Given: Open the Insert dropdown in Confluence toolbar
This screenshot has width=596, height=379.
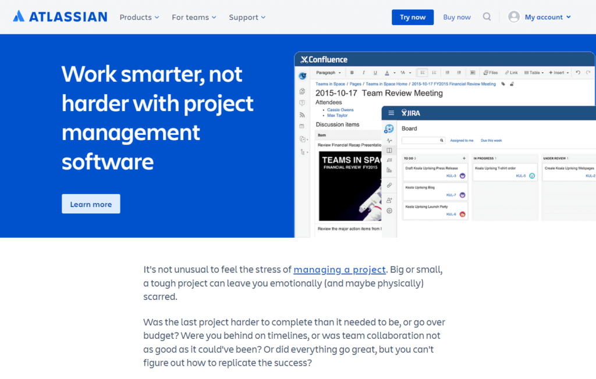Looking at the screenshot, I should coord(559,73).
